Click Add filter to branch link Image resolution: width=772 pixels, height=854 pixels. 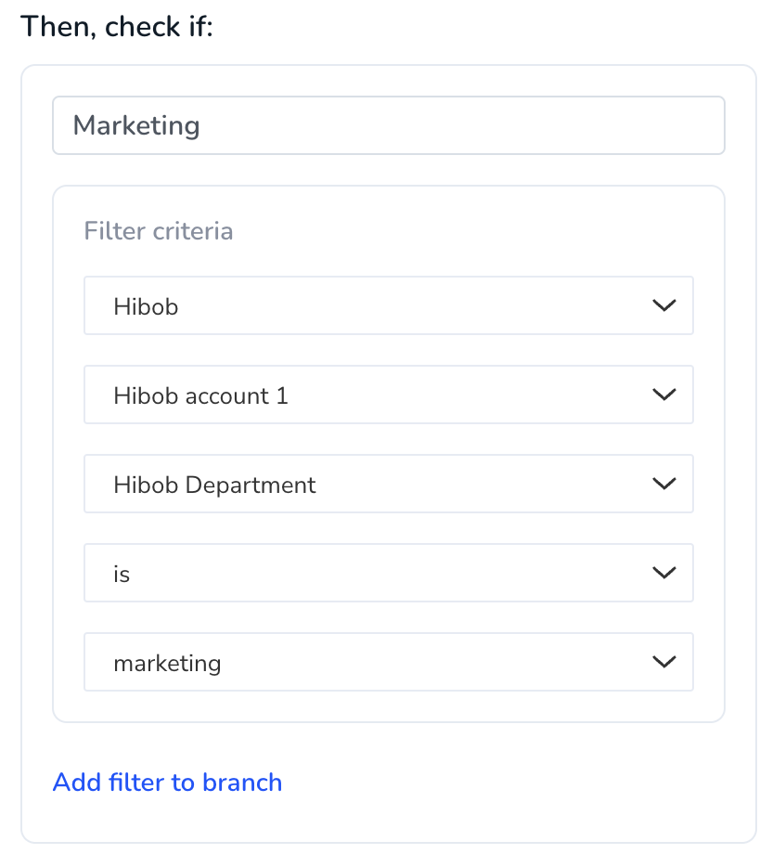click(x=167, y=783)
